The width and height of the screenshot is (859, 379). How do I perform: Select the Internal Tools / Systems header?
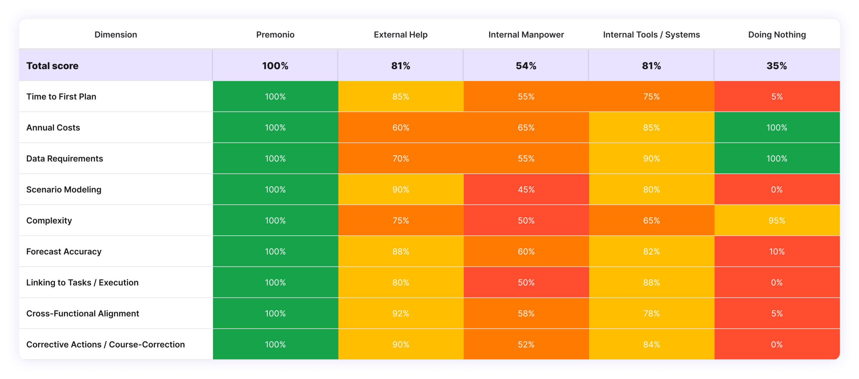[651, 35]
